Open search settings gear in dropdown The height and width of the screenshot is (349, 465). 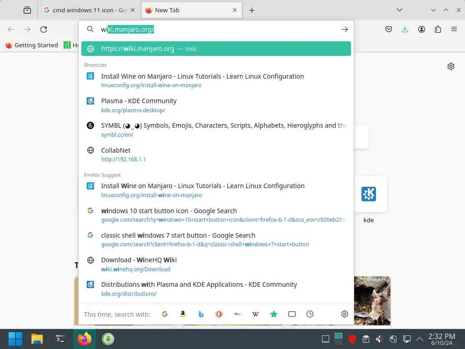tap(344, 314)
